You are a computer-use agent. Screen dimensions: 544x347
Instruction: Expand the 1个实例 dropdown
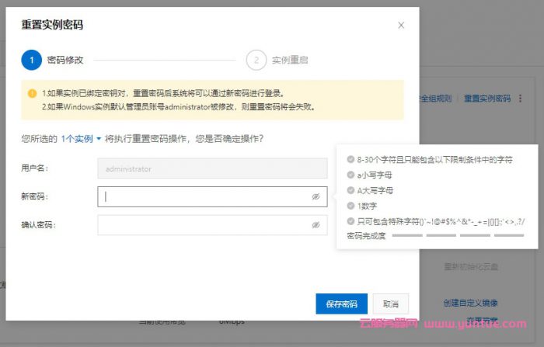point(82,139)
